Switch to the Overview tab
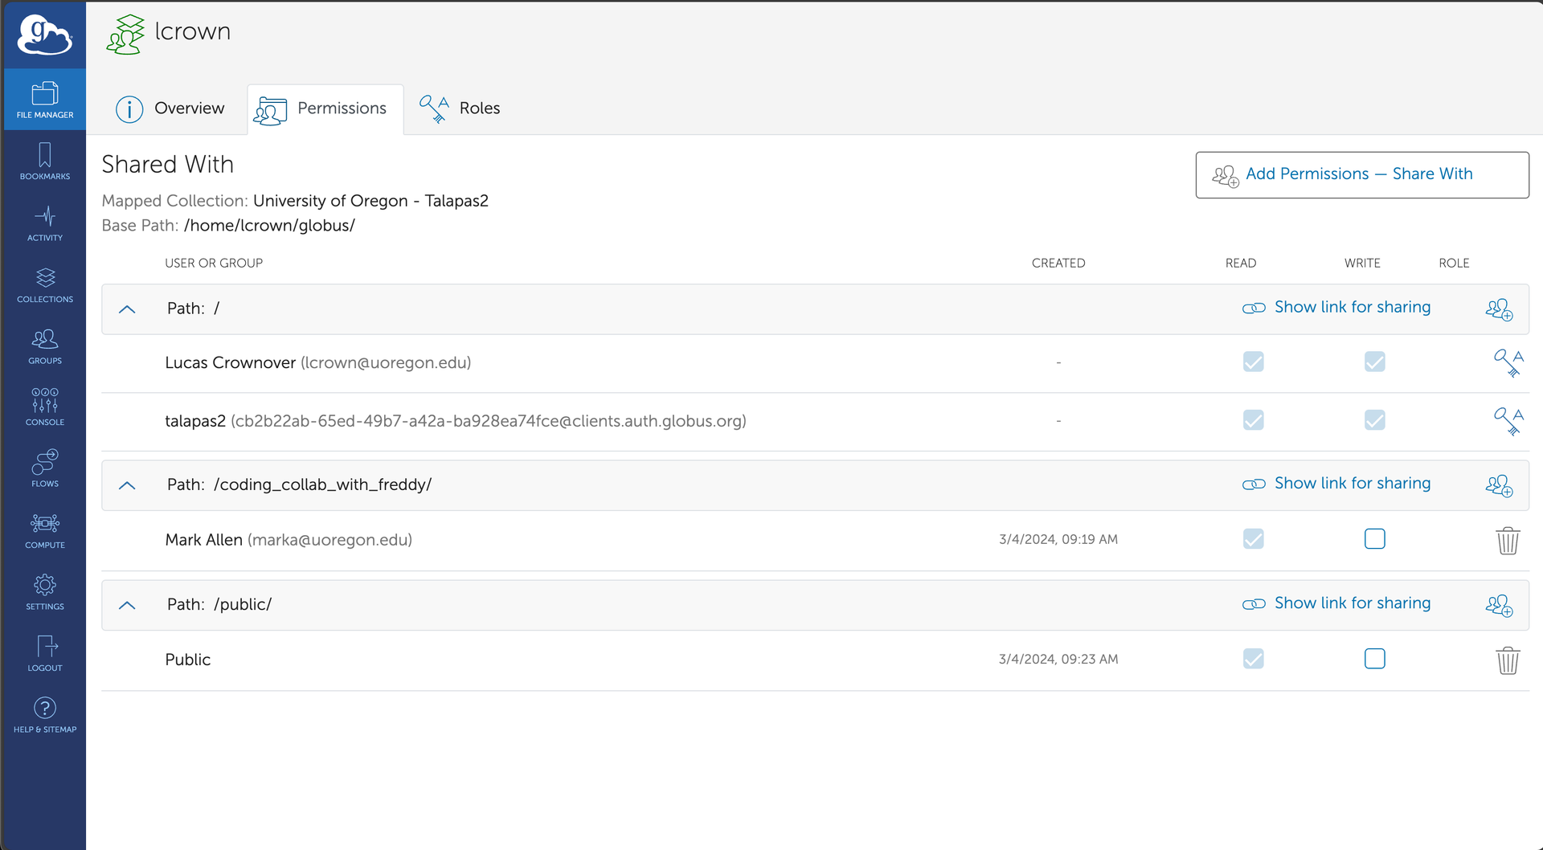Image resolution: width=1543 pixels, height=850 pixels. (x=170, y=108)
